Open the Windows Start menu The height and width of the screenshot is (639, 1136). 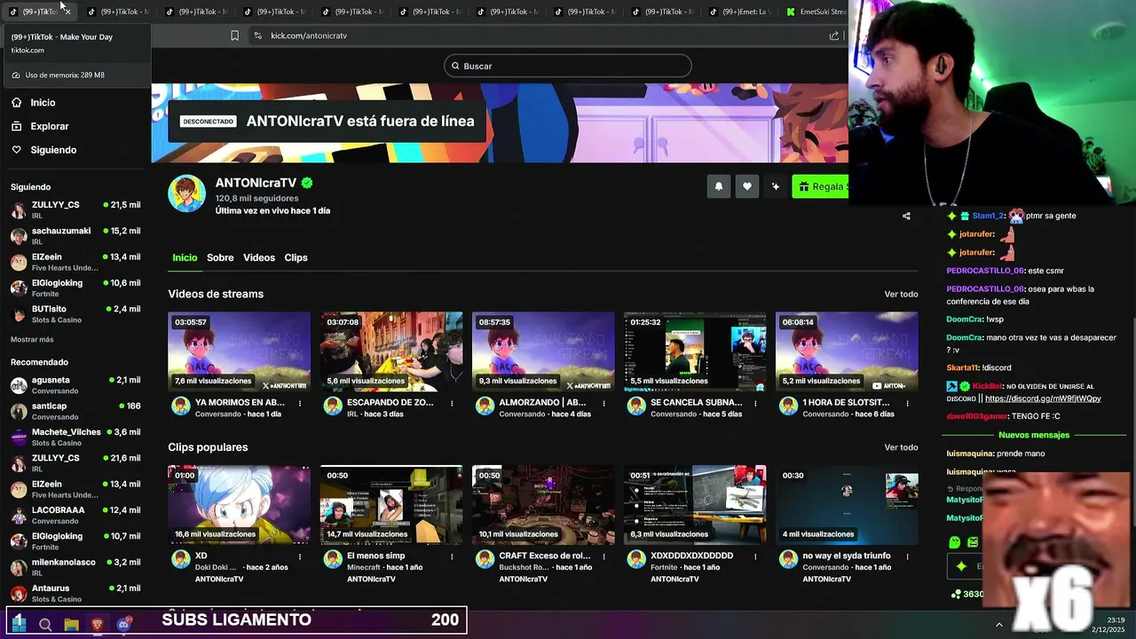(x=19, y=624)
